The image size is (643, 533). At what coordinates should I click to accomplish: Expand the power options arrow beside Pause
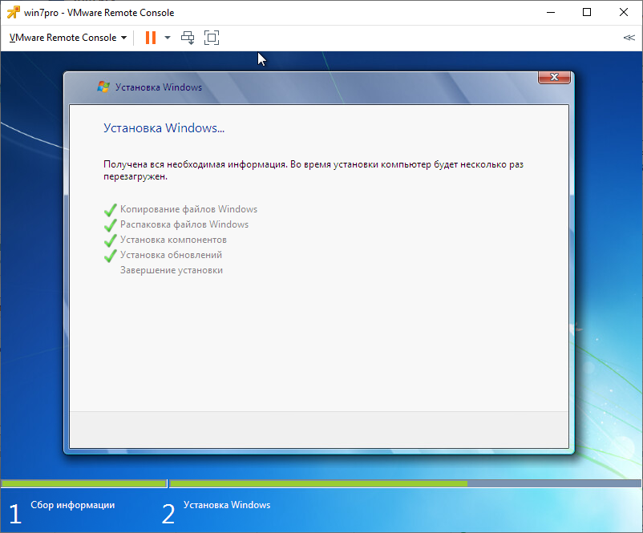pyautogui.click(x=168, y=38)
